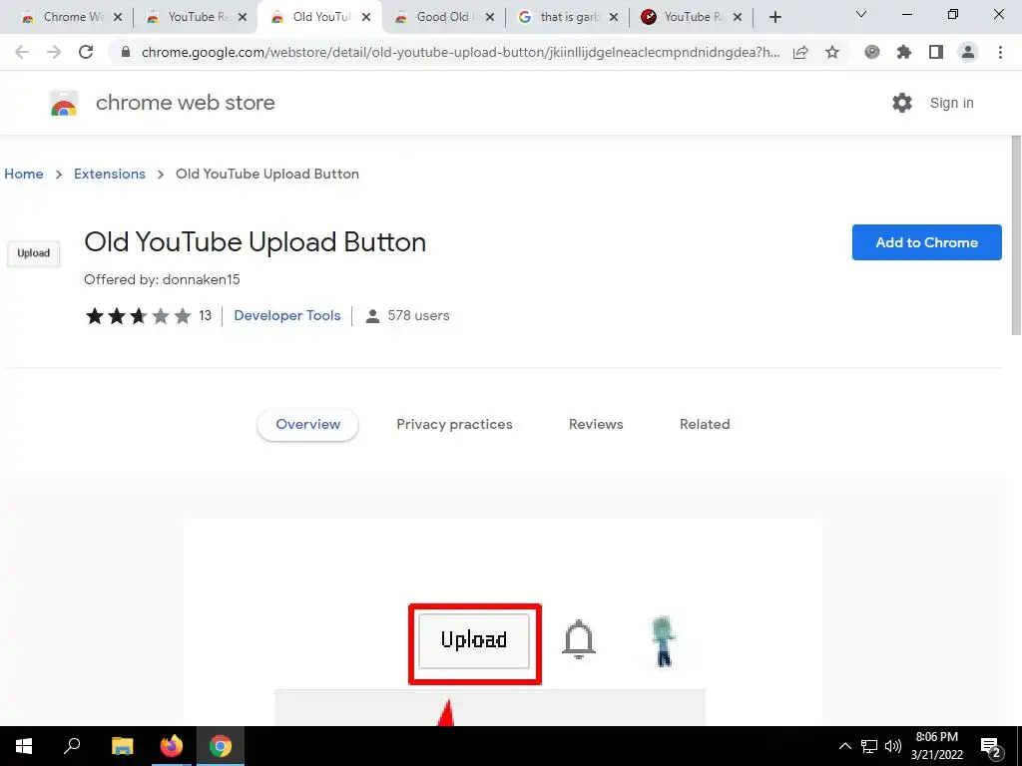Click the '578 users' text

coord(418,316)
